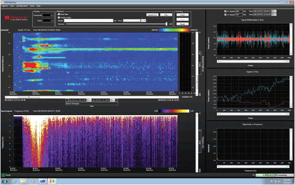This screenshot has height=185, width=295.
Task: Click the red trace Depth field
Action: [x=239, y=14]
